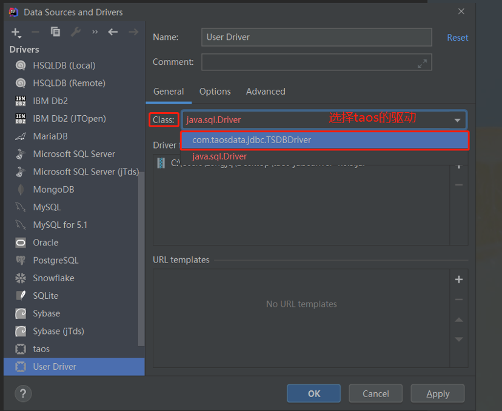Click the MongoDB leaf icon
Image resolution: width=502 pixels, height=411 pixels.
coord(21,190)
